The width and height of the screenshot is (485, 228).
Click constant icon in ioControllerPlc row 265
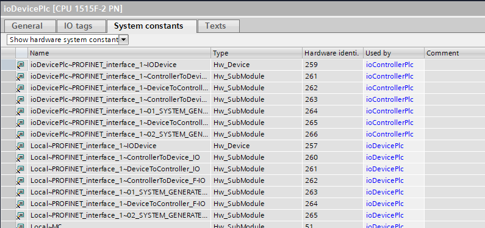(x=20, y=123)
